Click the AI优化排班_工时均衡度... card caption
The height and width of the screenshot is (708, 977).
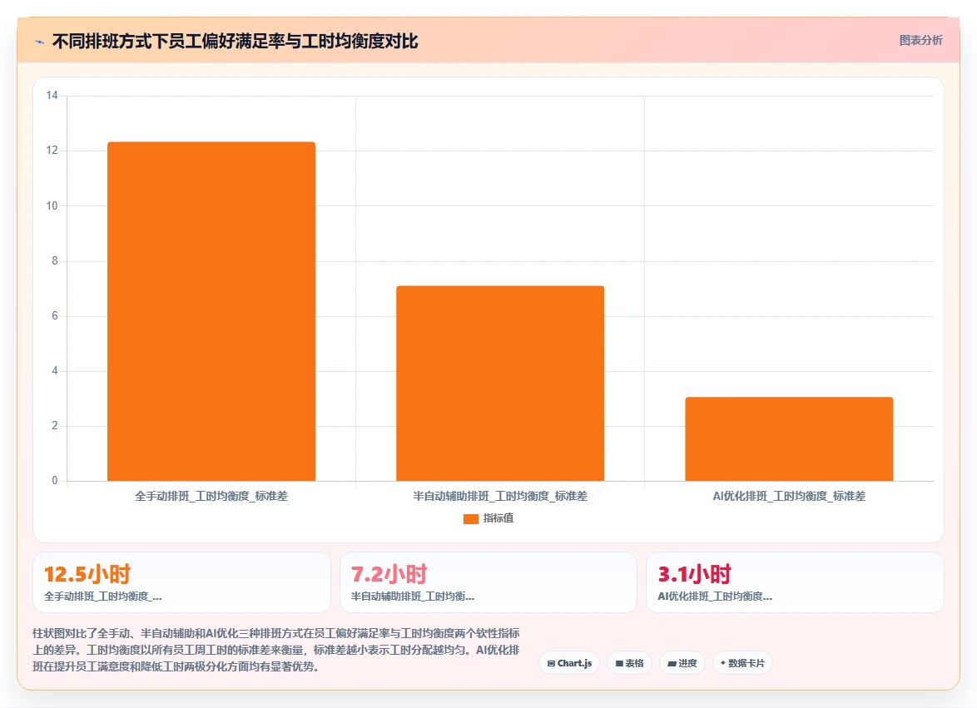tap(715, 597)
